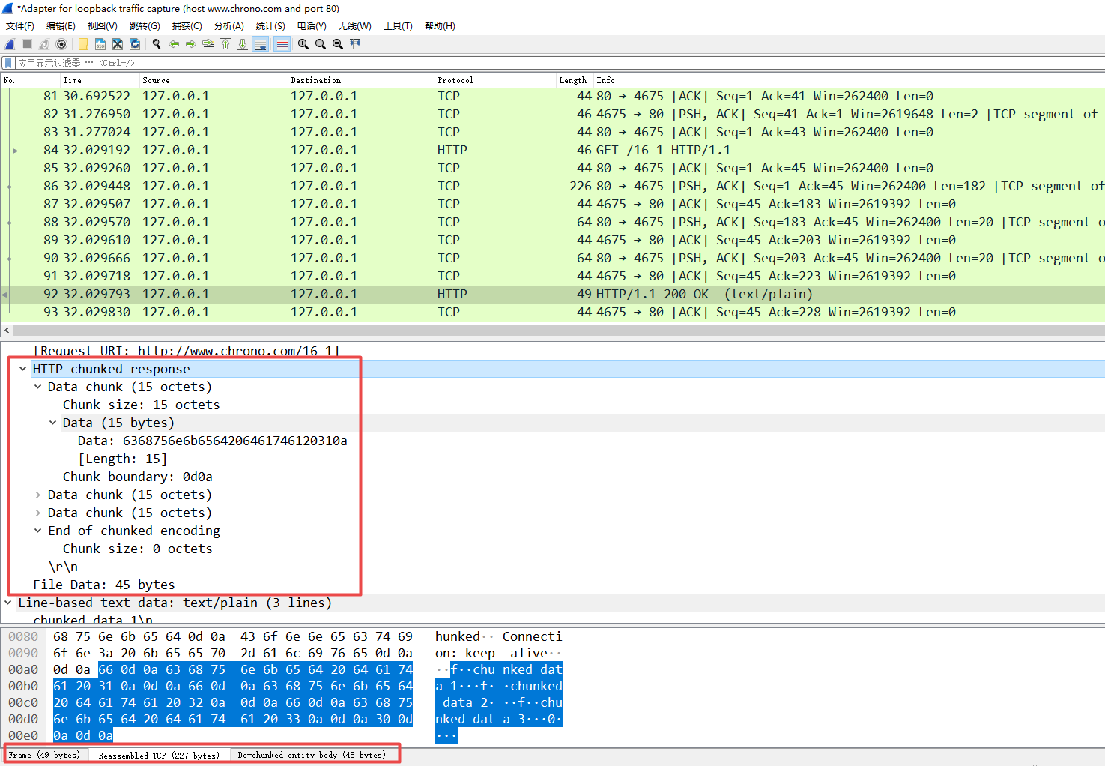Screen dimensions: 1105x766
Task: Open the 电话(Y) menu
Action: (x=312, y=26)
